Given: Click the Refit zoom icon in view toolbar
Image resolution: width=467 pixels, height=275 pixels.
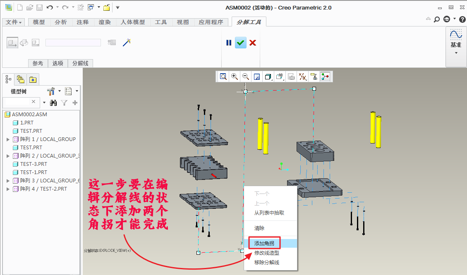Looking at the screenshot, I should click(x=223, y=77).
